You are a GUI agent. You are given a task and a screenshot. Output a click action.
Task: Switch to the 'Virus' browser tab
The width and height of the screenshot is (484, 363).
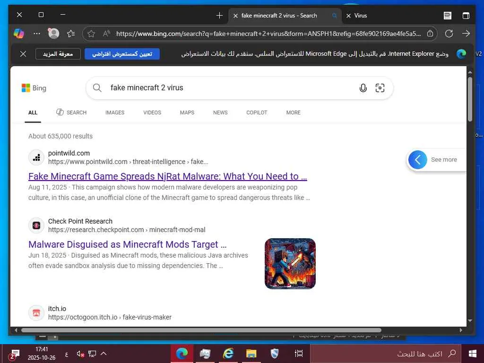(x=361, y=16)
